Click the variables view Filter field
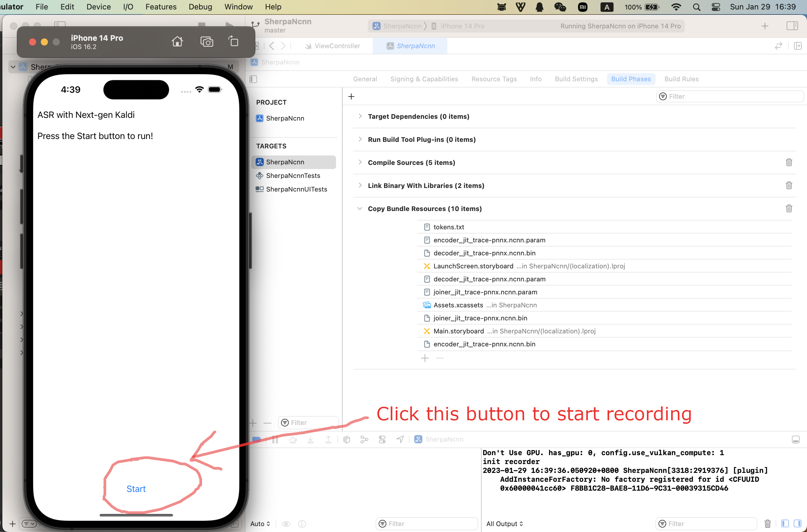807x532 pixels. tap(426, 524)
